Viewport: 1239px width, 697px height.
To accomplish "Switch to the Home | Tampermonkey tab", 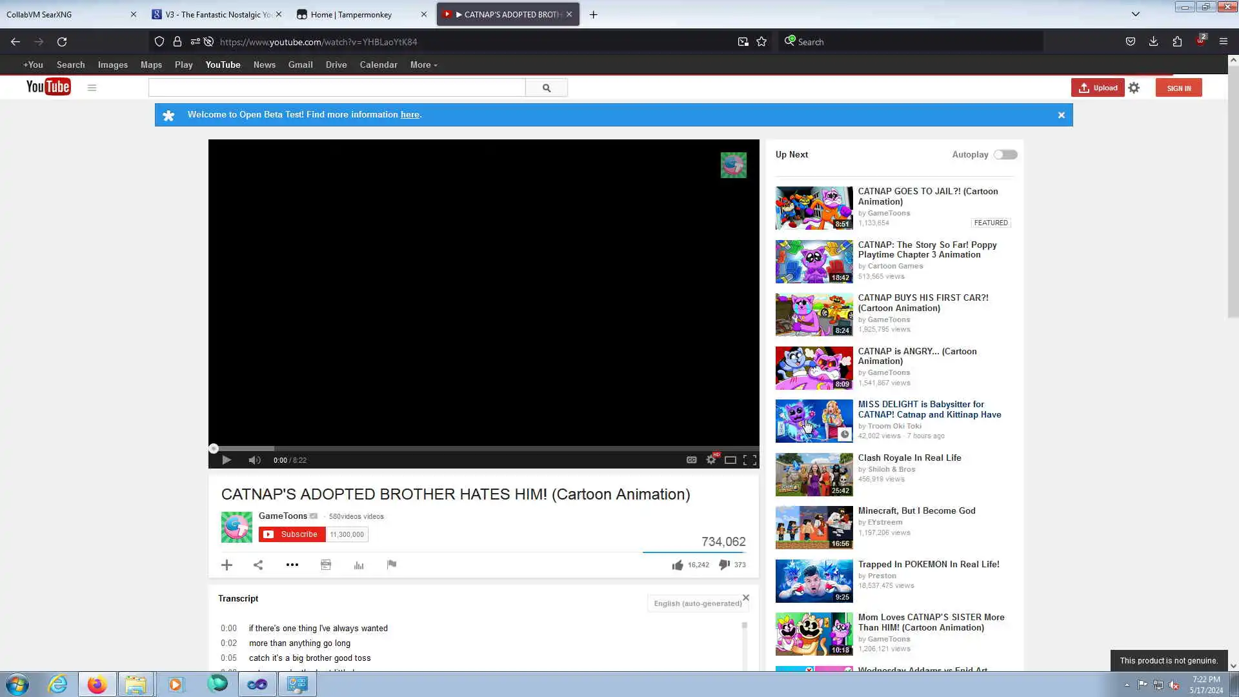I will click(351, 14).
